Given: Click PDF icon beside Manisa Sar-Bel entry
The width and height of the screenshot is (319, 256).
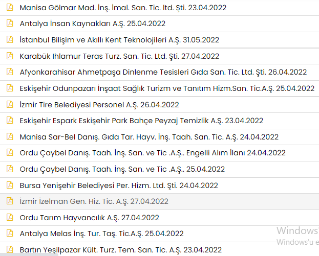Looking at the screenshot, I should [10, 136].
